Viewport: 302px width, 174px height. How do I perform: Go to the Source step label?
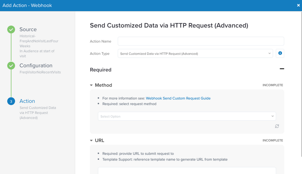click(28, 29)
